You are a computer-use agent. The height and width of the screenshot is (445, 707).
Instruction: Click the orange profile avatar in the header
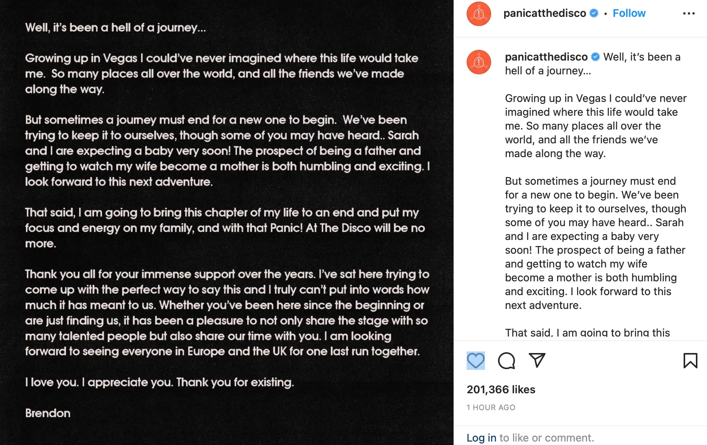[478, 14]
